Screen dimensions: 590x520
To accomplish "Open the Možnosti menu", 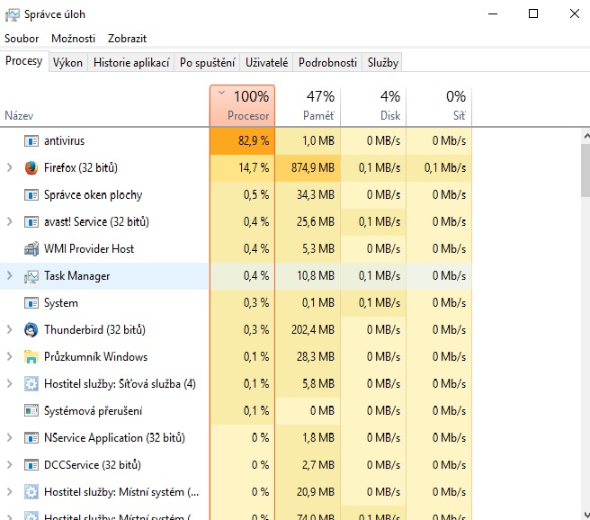I will (73, 39).
